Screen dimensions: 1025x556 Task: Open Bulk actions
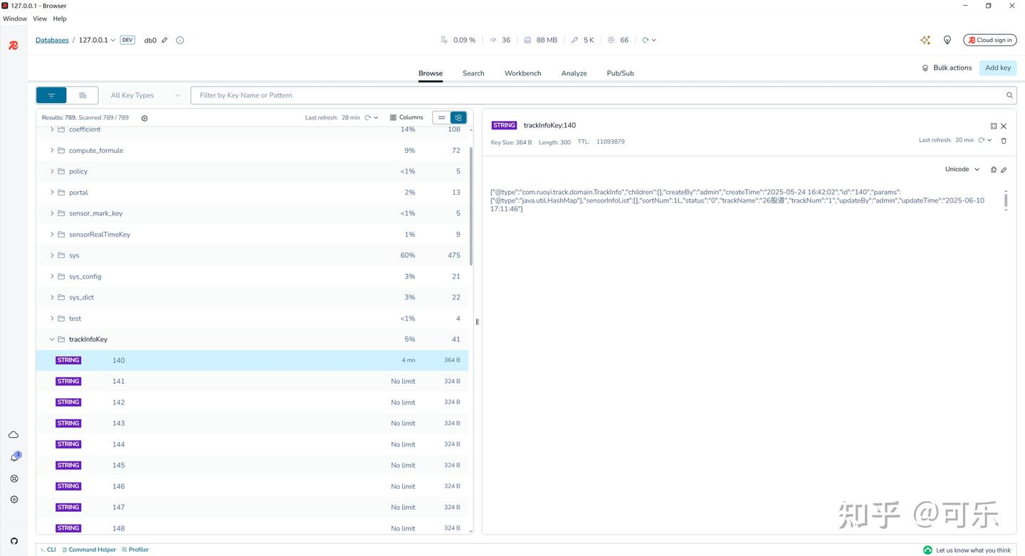[x=947, y=68]
